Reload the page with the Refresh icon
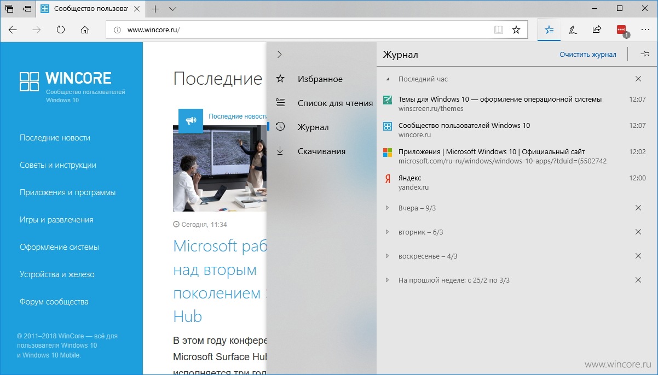Image resolution: width=658 pixels, height=375 pixels. point(61,30)
